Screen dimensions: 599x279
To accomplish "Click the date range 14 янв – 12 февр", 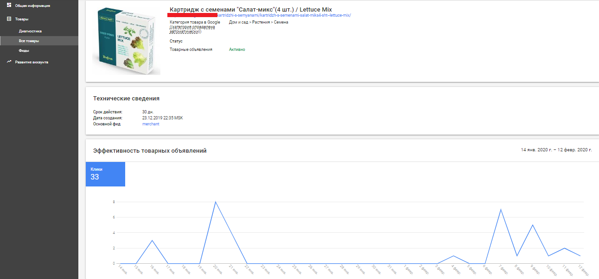I will [x=556, y=150].
